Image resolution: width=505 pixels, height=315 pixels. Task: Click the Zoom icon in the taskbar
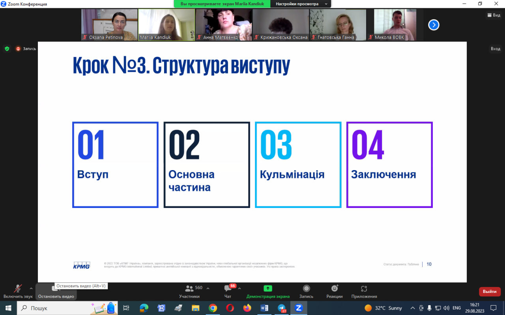[x=299, y=308]
